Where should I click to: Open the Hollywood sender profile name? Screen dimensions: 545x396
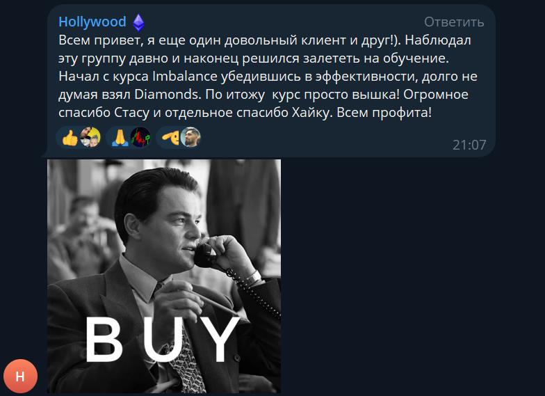pyautogui.click(x=92, y=22)
